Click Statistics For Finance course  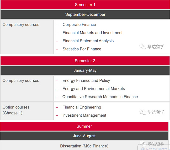click(x=82, y=49)
